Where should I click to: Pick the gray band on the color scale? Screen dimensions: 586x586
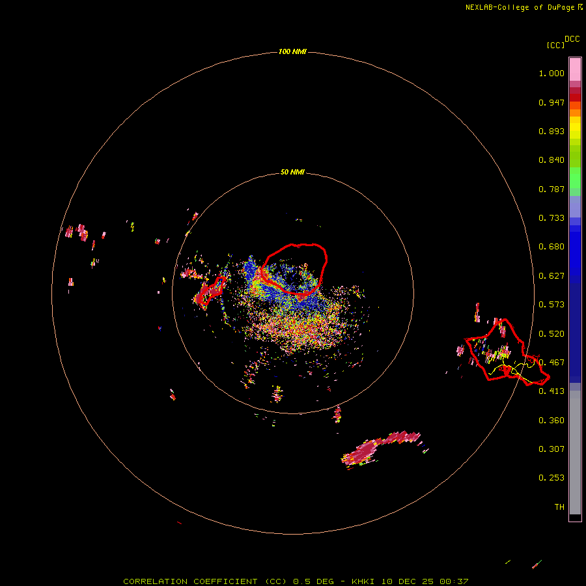click(575, 453)
